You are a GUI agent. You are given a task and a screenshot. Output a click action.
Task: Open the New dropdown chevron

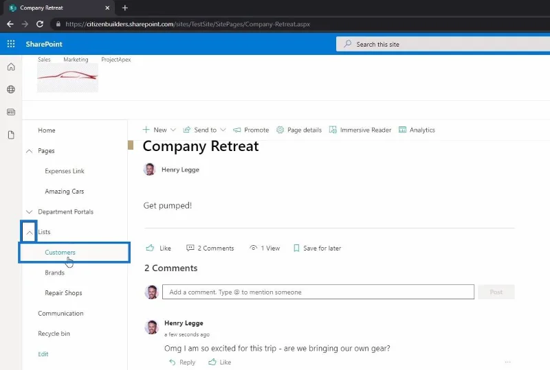pyautogui.click(x=173, y=130)
